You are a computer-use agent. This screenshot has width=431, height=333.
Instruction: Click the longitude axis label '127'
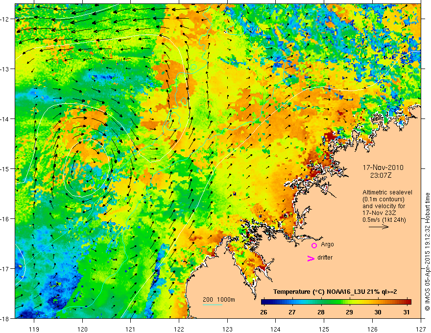tap(421, 329)
